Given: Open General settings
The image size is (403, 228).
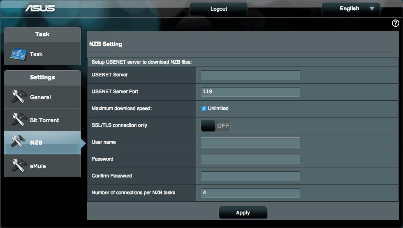Looking at the screenshot, I should pyautogui.click(x=42, y=97).
